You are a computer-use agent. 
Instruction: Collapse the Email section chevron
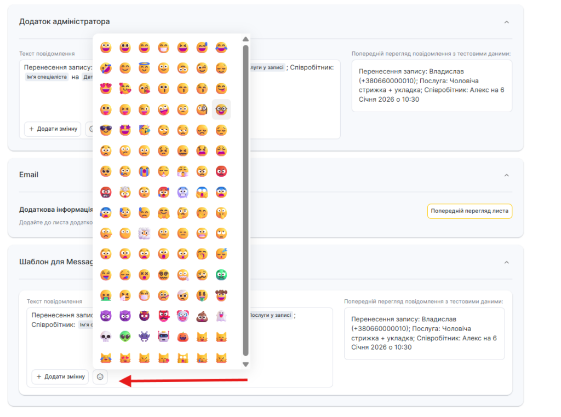pyautogui.click(x=506, y=175)
